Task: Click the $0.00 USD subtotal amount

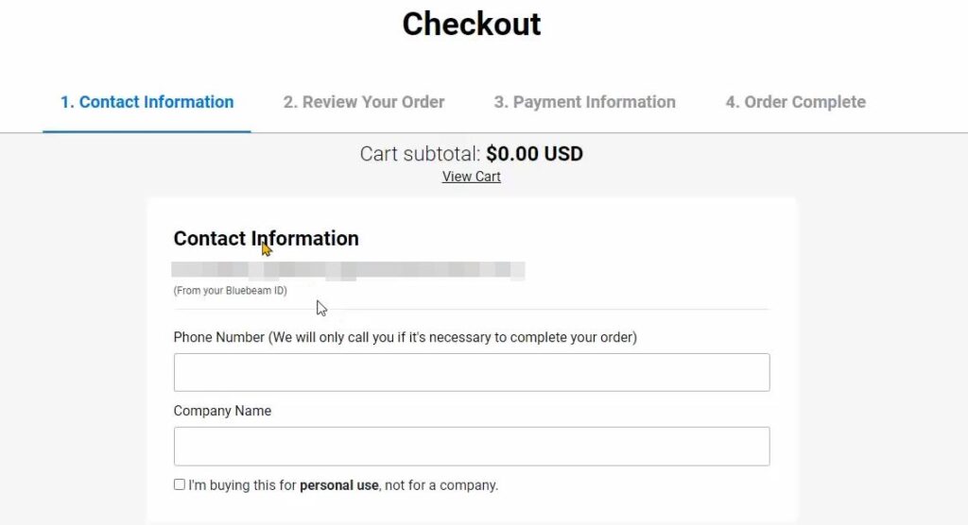Action: pyautogui.click(x=534, y=153)
